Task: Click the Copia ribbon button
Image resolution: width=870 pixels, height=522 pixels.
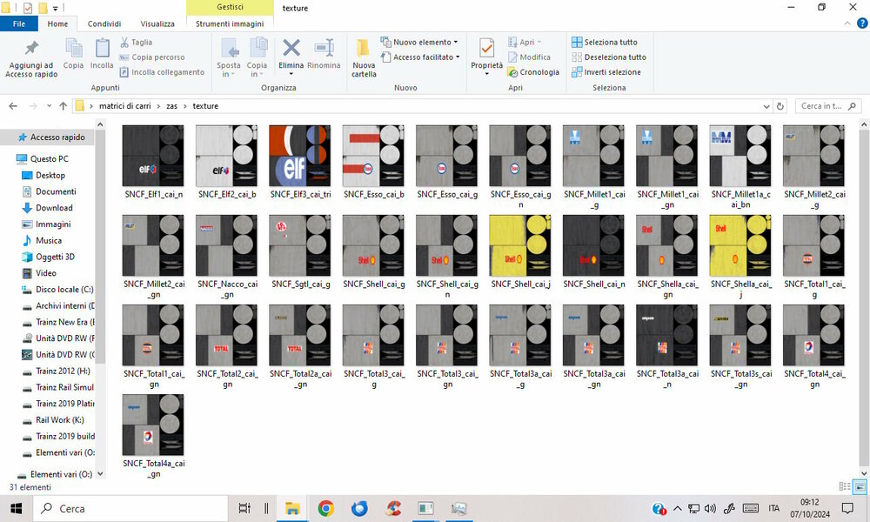Action: coord(73,54)
